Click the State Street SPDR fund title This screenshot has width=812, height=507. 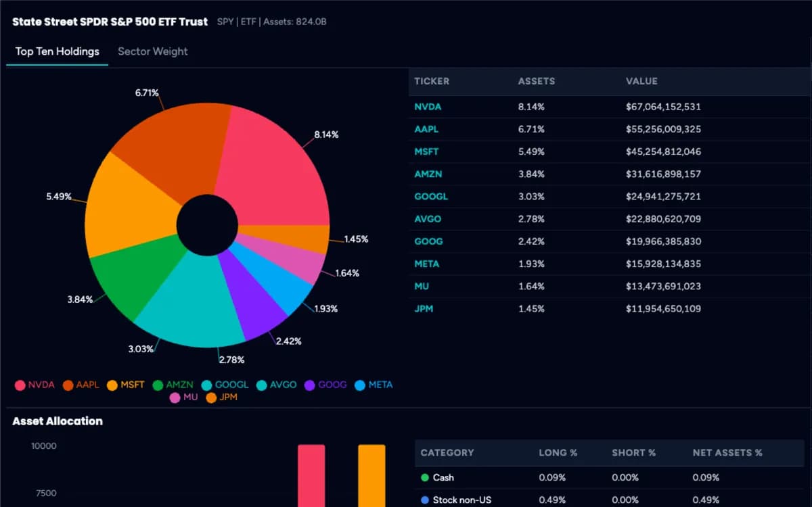coord(110,22)
